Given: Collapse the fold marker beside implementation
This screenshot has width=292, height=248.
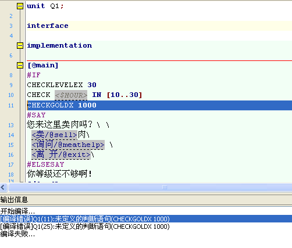Looking at the screenshot, I should pos(20,46).
